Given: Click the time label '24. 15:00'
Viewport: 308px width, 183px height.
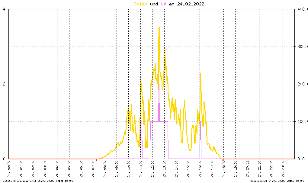Looking at the screenshot, I should (188, 169).
